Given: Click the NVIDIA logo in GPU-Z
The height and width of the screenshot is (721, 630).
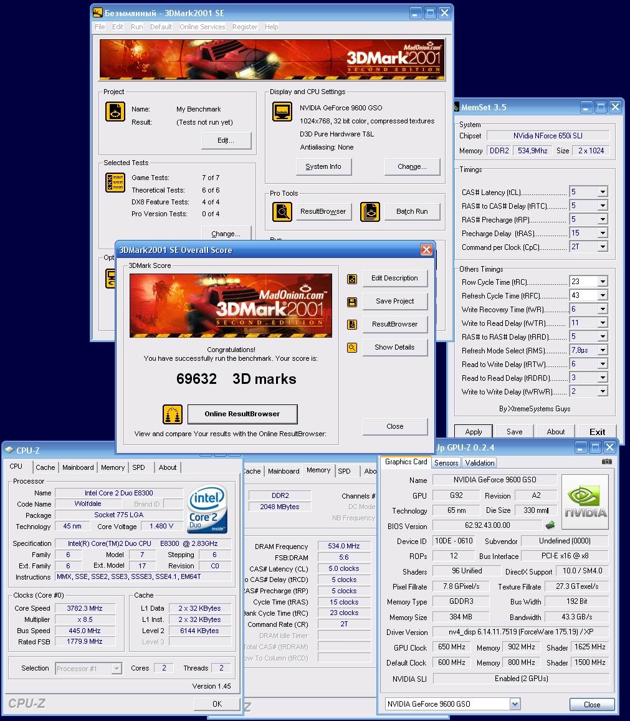Looking at the screenshot, I should tap(585, 502).
